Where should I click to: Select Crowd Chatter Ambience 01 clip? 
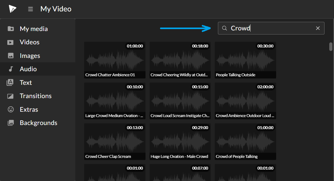click(115, 60)
